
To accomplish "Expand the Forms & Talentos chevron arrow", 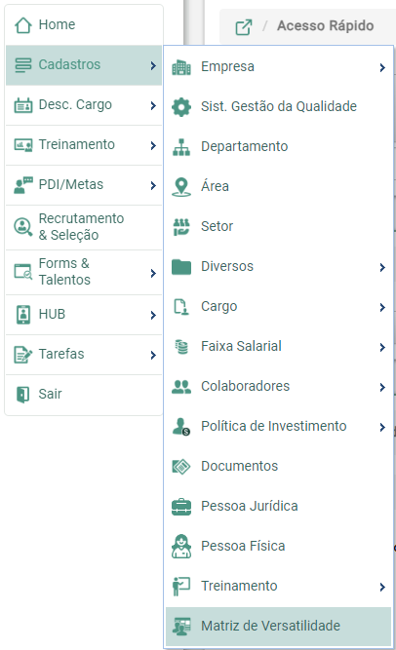I will click(153, 273).
